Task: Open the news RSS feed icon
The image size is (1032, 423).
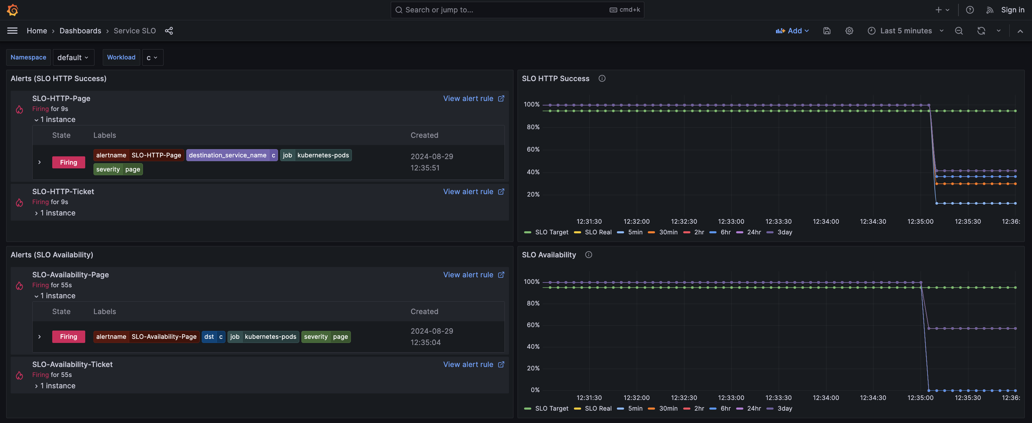Action: point(989,10)
